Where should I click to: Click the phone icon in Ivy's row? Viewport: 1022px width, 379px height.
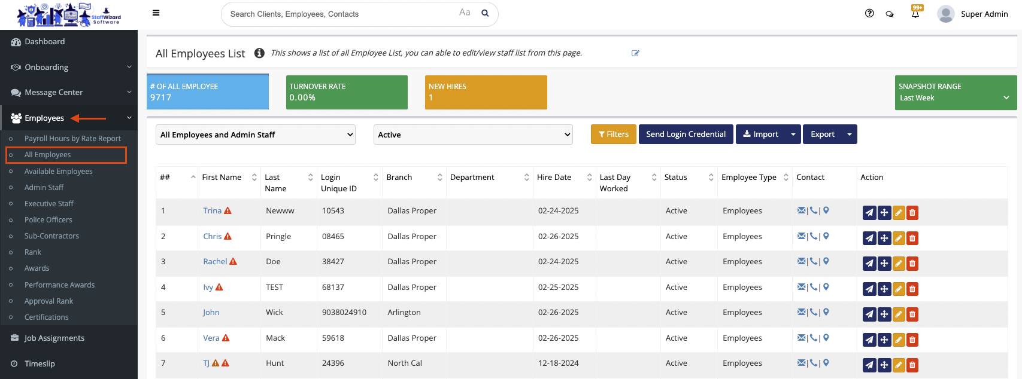point(814,287)
